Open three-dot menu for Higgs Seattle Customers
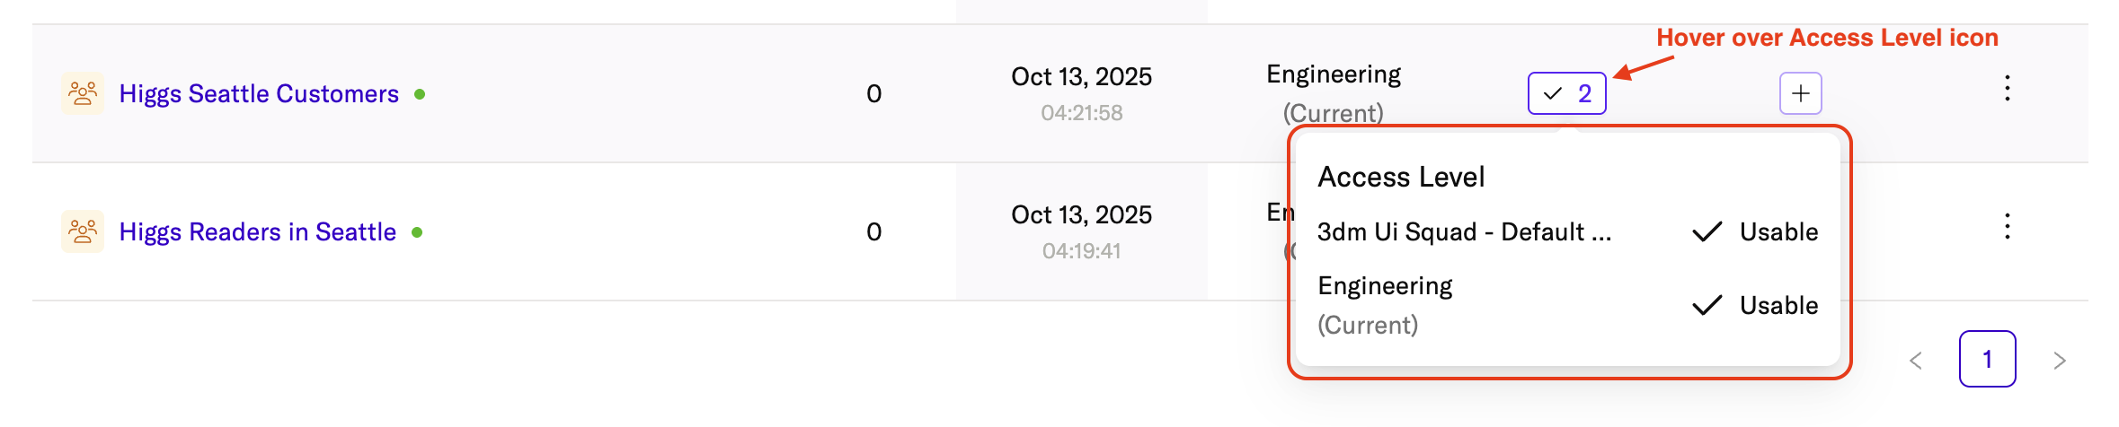Screen dimensions: 2119x427 [2007, 88]
